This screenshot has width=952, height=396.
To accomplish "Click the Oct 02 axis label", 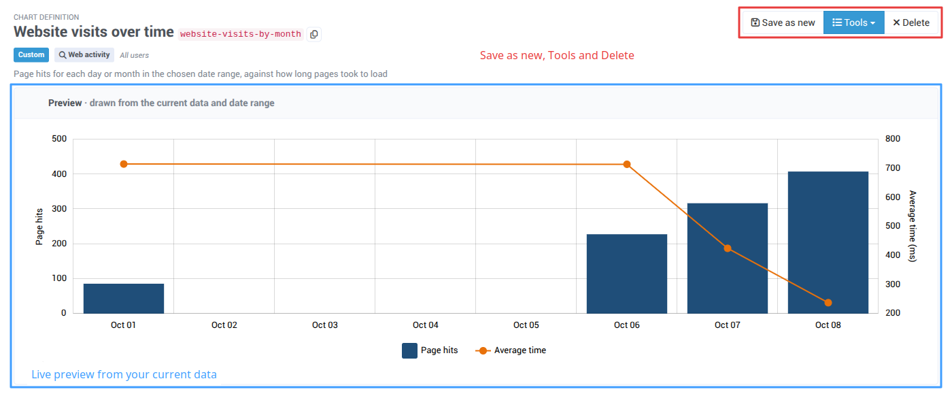I will click(x=224, y=325).
